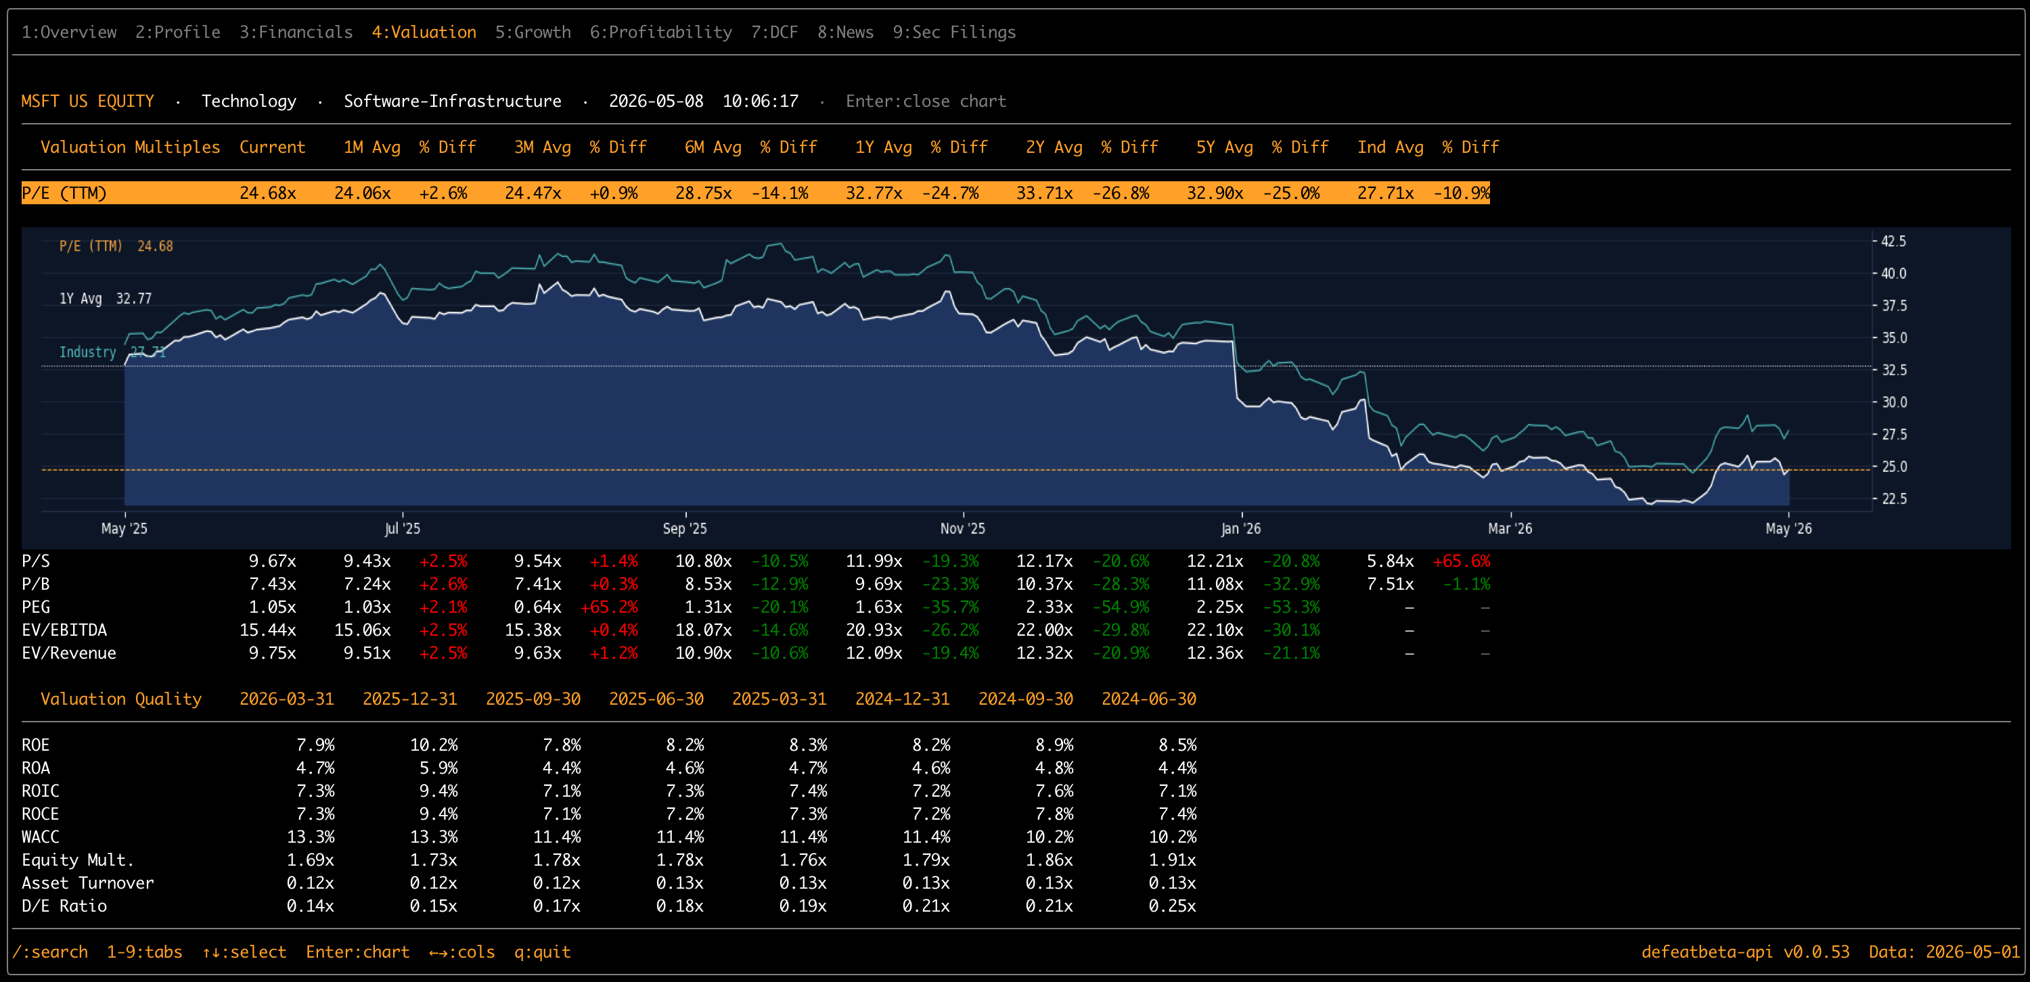This screenshot has width=2030, height=982.
Task: Click the 2025-12-31 quarter column header
Action: 410,699
